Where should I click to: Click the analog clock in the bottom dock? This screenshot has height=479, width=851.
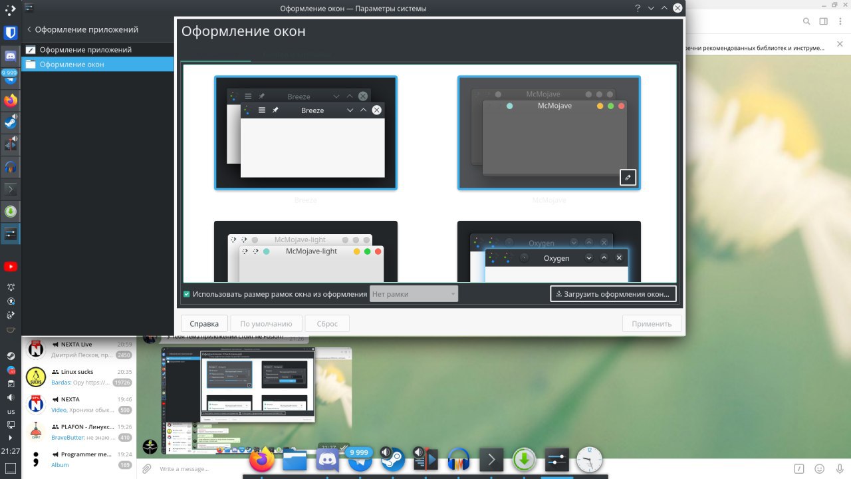tap(590, 459)
